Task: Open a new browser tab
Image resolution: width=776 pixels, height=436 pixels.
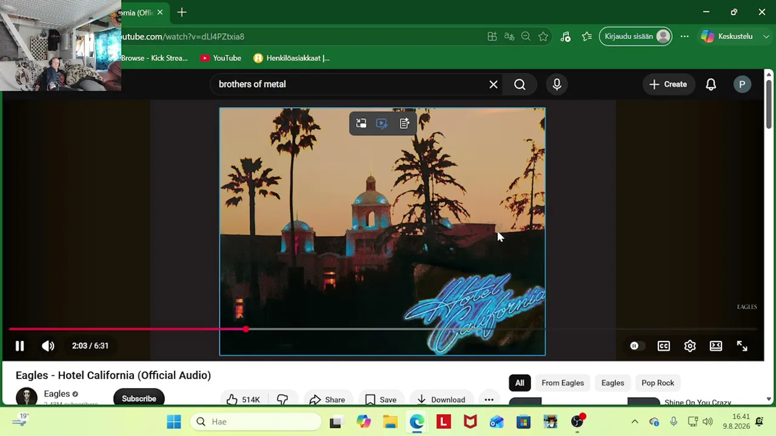Action: click(x=182, y=12)
